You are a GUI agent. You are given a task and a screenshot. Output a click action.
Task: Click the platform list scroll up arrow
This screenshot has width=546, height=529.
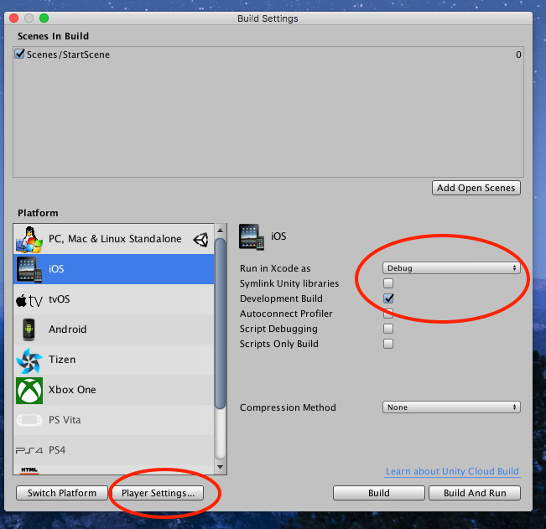click(x=220, y=231)
